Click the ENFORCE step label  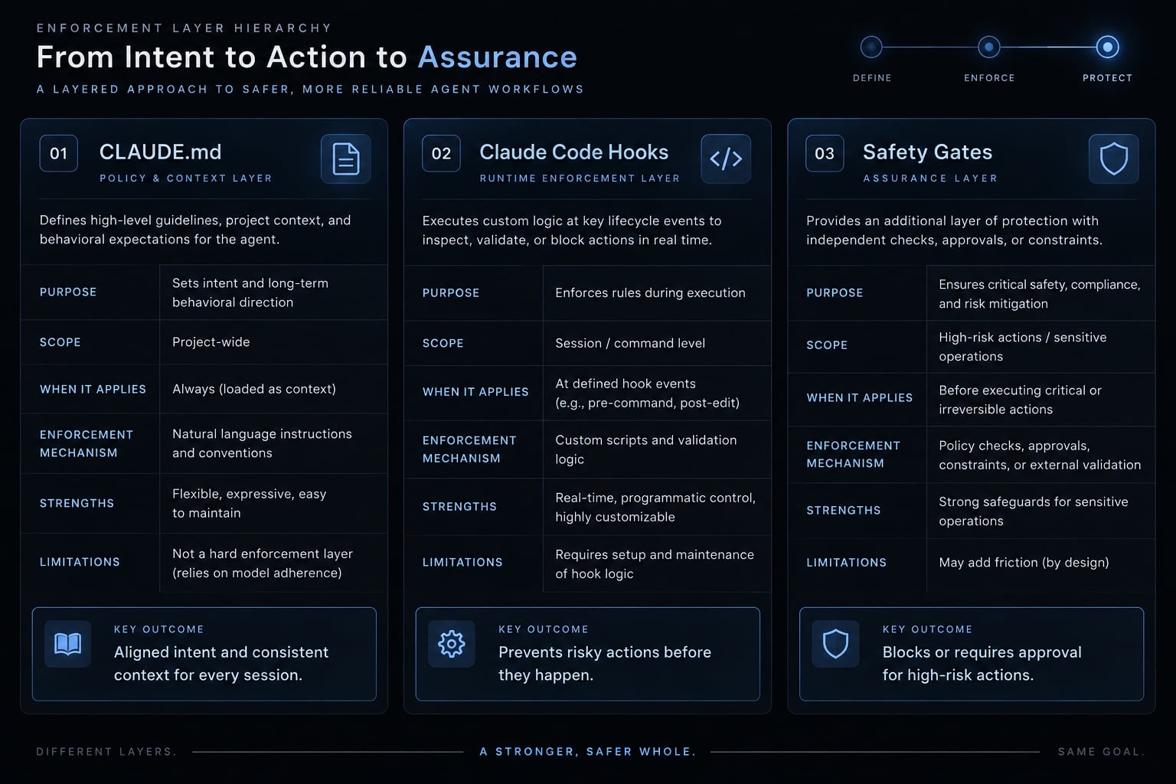tap(989, 78)
